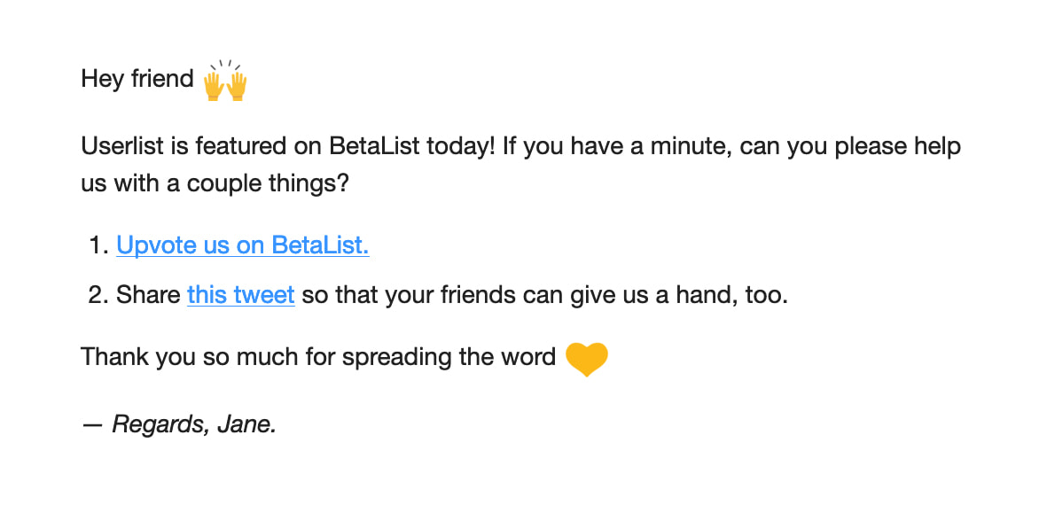Click the 'Hey friend' greeting text
This screenshot has width=1047, height=505.
(x=137, y=79)
